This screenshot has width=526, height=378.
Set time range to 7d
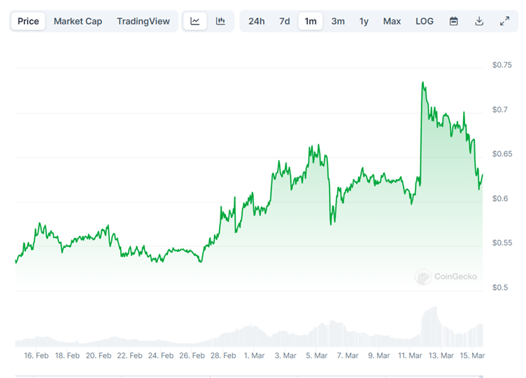coord(285,21)
